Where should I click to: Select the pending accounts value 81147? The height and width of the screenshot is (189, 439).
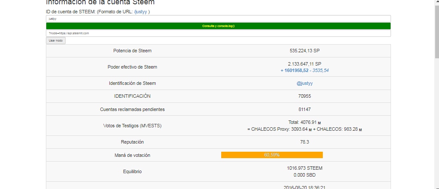tap(305, 109)
